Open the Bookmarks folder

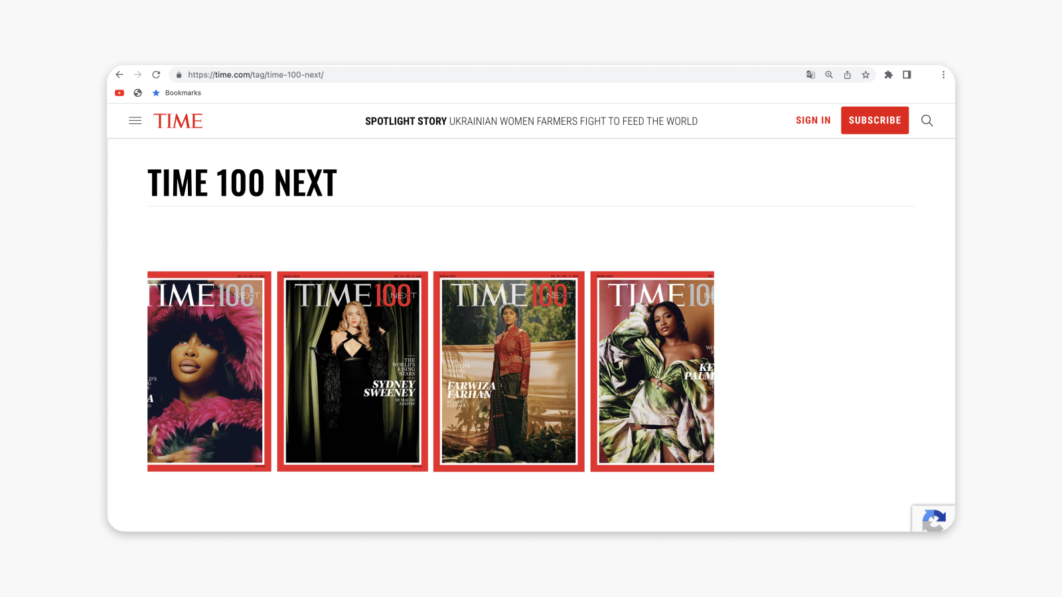tap(177, 93)
